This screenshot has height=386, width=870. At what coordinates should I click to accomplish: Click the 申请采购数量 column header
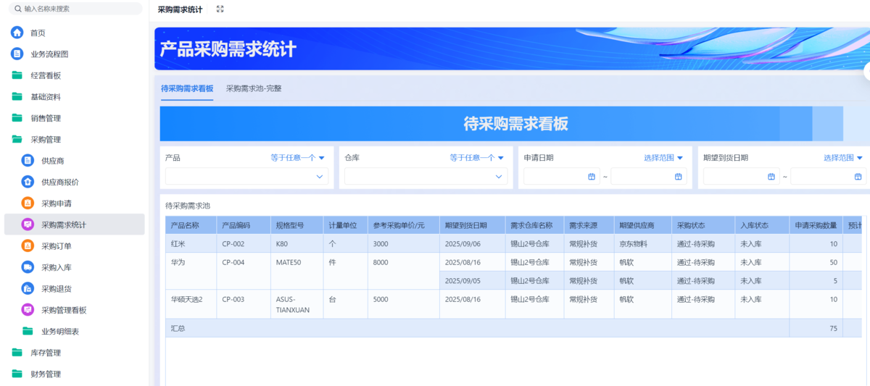816,225
